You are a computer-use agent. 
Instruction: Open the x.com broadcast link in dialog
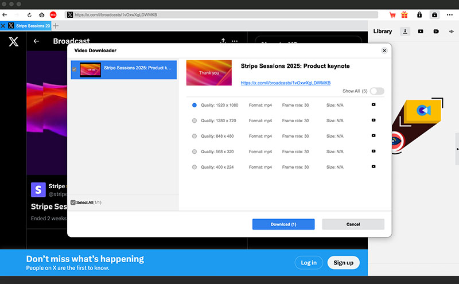click(285, 83)
